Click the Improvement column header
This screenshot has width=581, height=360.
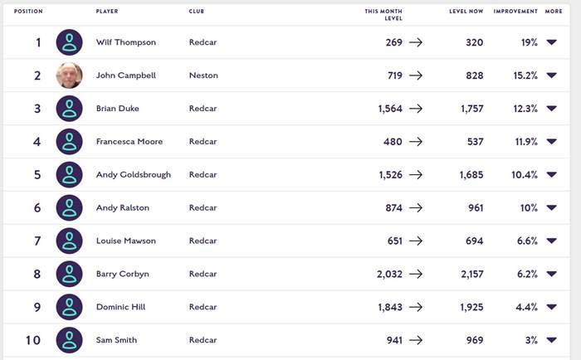pos(515,12)
